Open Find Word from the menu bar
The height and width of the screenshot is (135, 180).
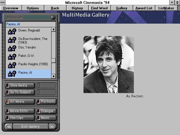coord(100,8)
